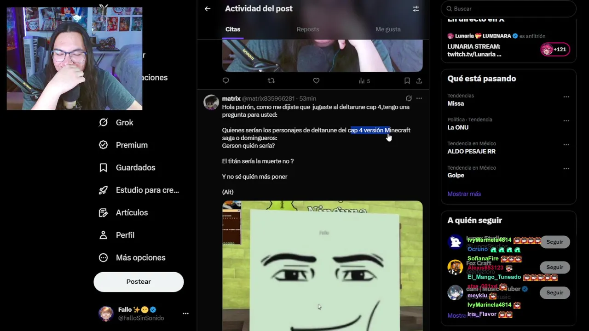Image resolution: width=589 pixels, height=331 pixels.
Task: Open more options on matrix post
Action: (x=419, y=98)
